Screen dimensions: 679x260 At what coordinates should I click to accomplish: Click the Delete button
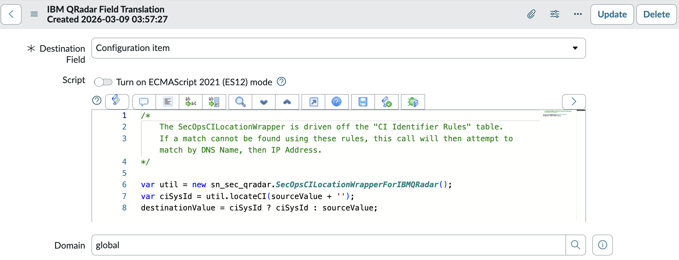click(656, 14)
